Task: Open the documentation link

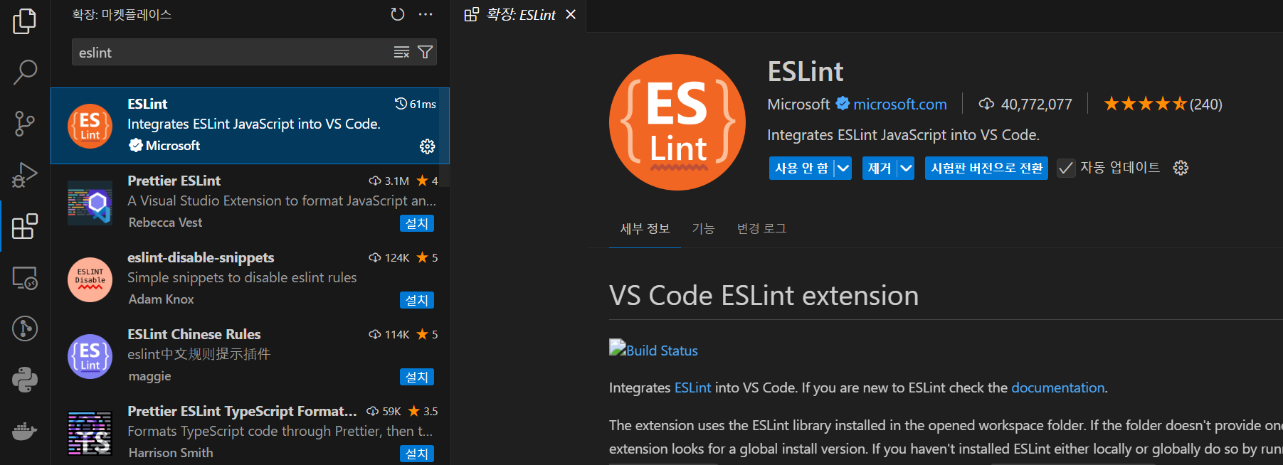Action: point(1058,387)
